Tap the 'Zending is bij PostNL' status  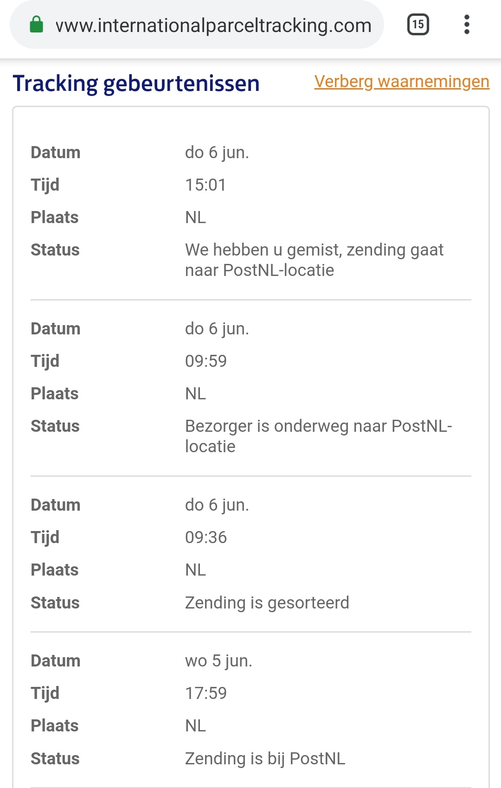tap(265, 759)
